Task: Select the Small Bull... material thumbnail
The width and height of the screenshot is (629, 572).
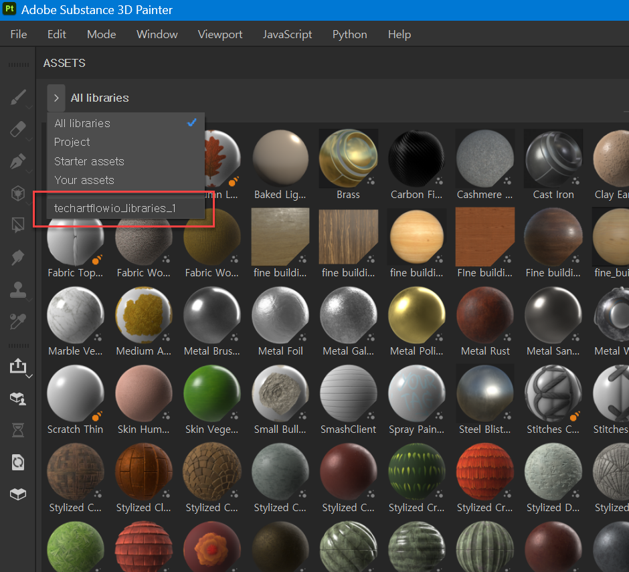Action: 280,393
